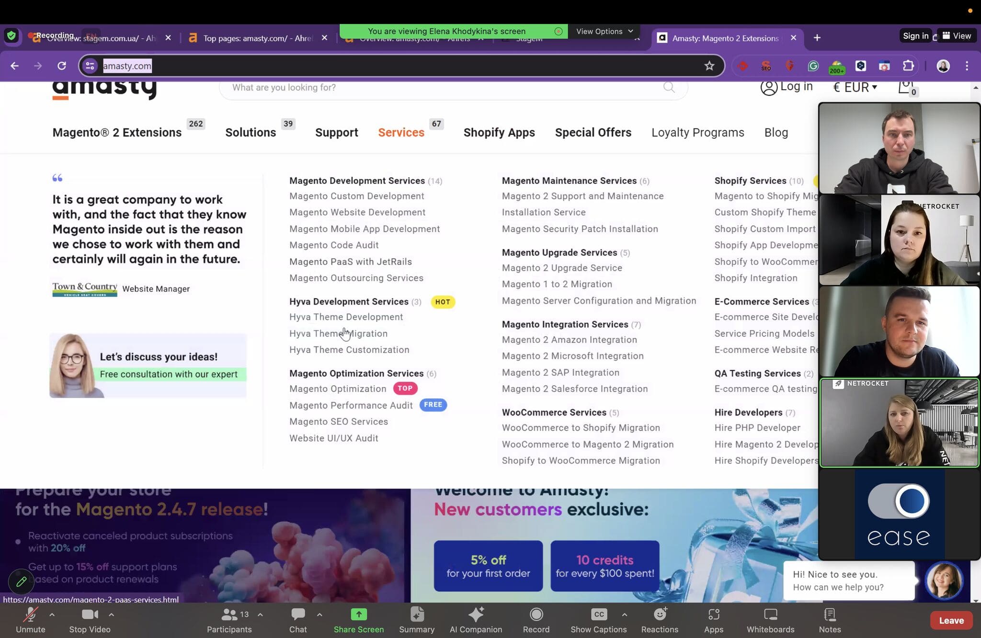Click the search magnifier icon on Amasty
Viewport: 981px width, 638px height.
(669, 87)
